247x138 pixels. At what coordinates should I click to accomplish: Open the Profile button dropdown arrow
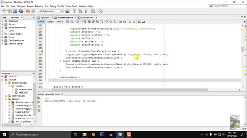click(x=104, y=11)
